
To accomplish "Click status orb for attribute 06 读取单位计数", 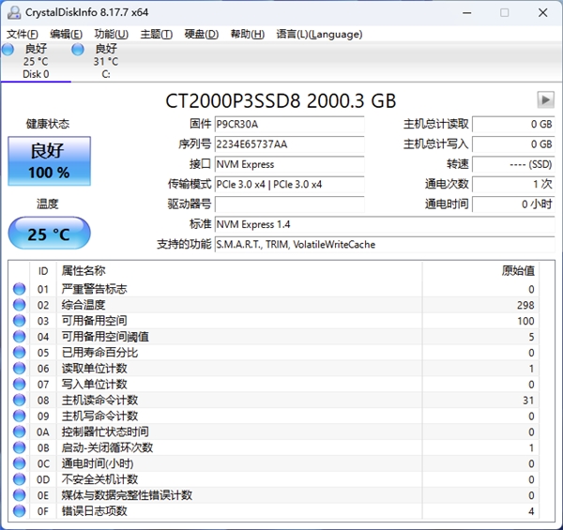I will (x=20, y=368).
